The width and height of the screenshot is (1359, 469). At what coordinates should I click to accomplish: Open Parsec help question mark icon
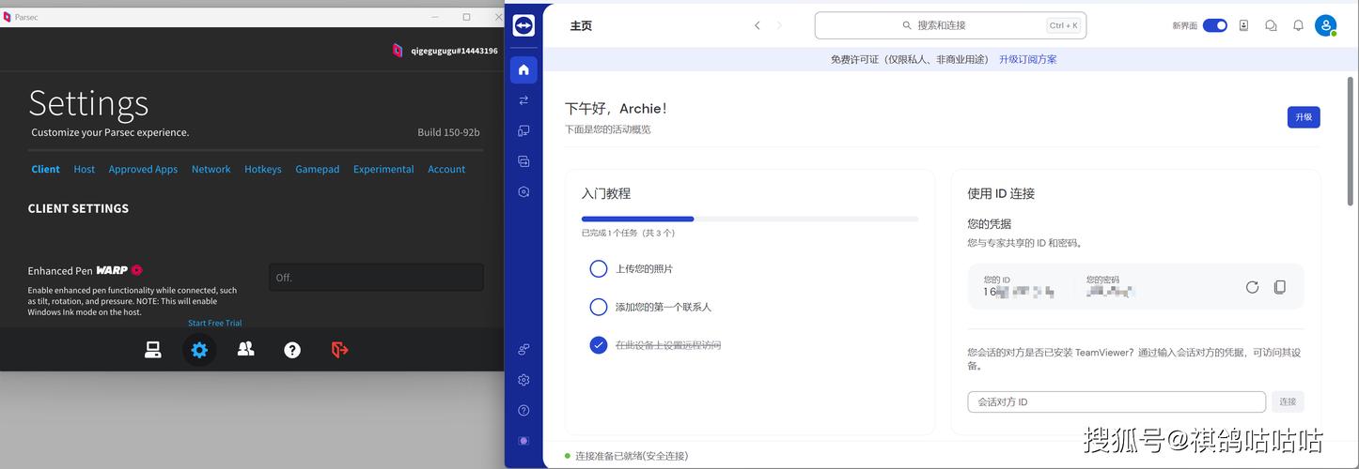point(292,350)
